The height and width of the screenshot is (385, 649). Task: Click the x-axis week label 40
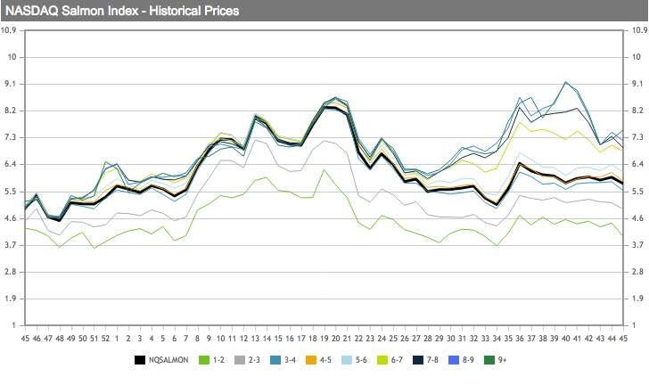[566, 339]
